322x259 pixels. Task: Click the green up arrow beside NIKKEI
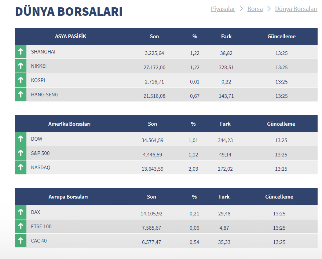[x=21, y=66]
